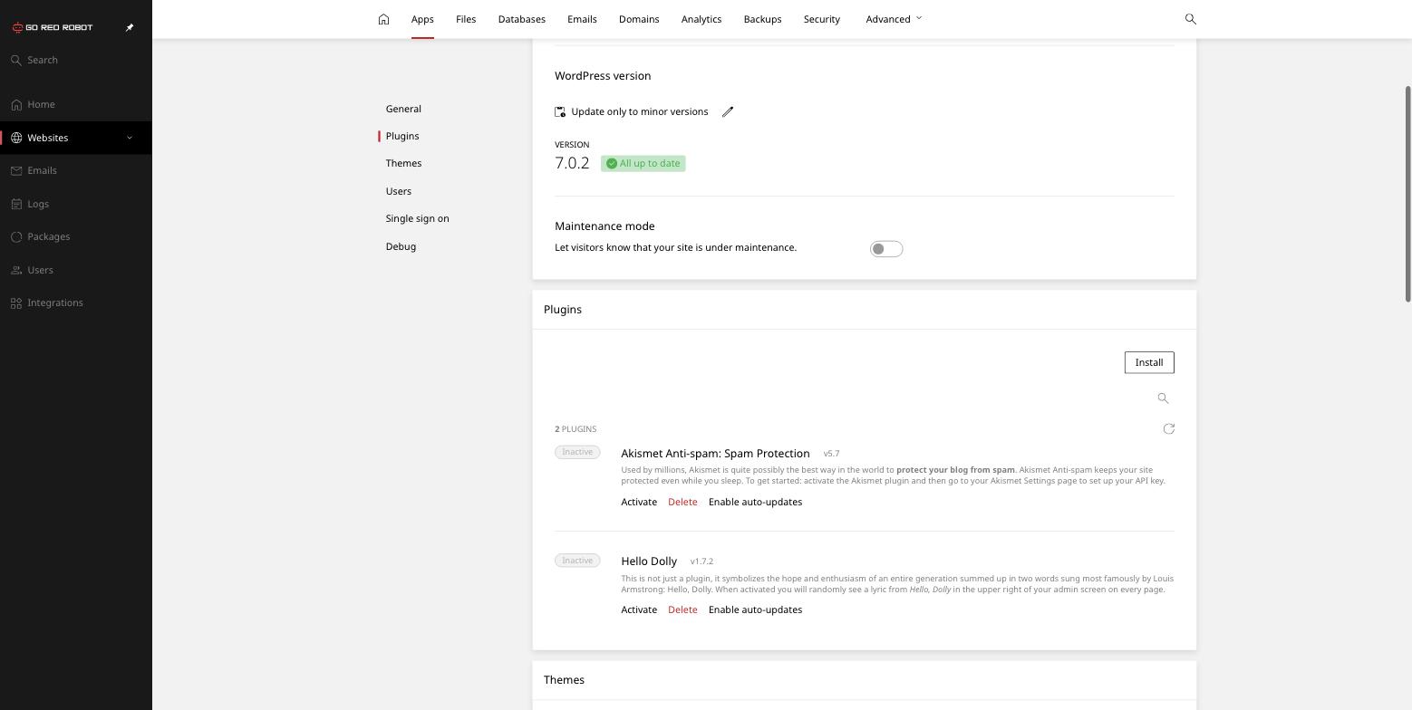The height and width of the screenshot is (710, 1412).
Task: Activate the Akismet Anti-spam plugin
Action: (x=639, y=502)
